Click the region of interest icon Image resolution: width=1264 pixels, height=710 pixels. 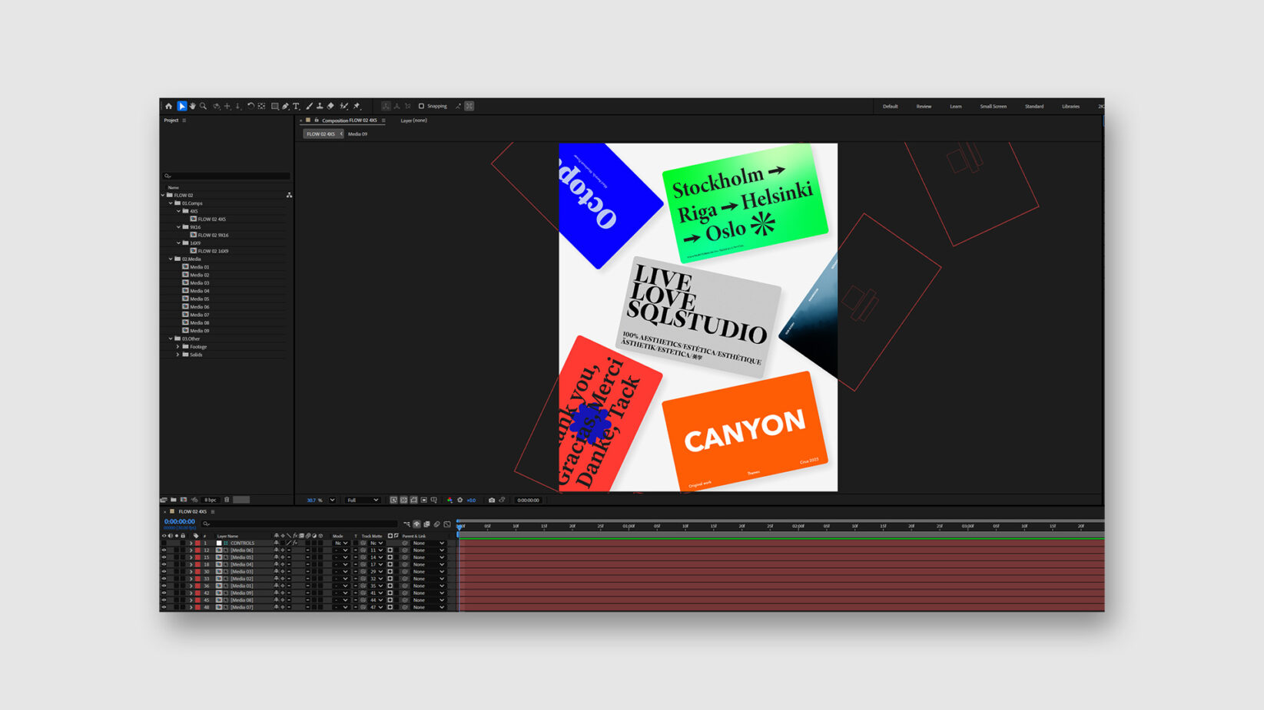423,500
